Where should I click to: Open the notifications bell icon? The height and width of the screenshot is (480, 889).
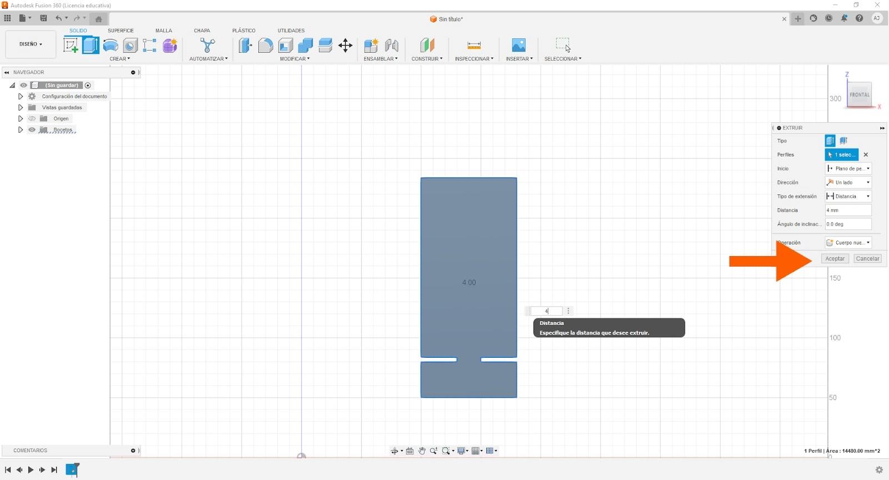[x=844, y=18]
